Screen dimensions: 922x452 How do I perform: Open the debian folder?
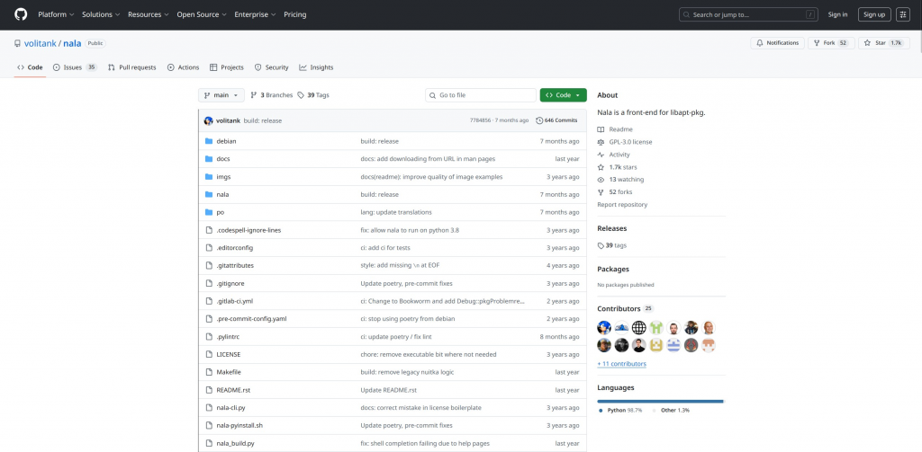(226, 141)
